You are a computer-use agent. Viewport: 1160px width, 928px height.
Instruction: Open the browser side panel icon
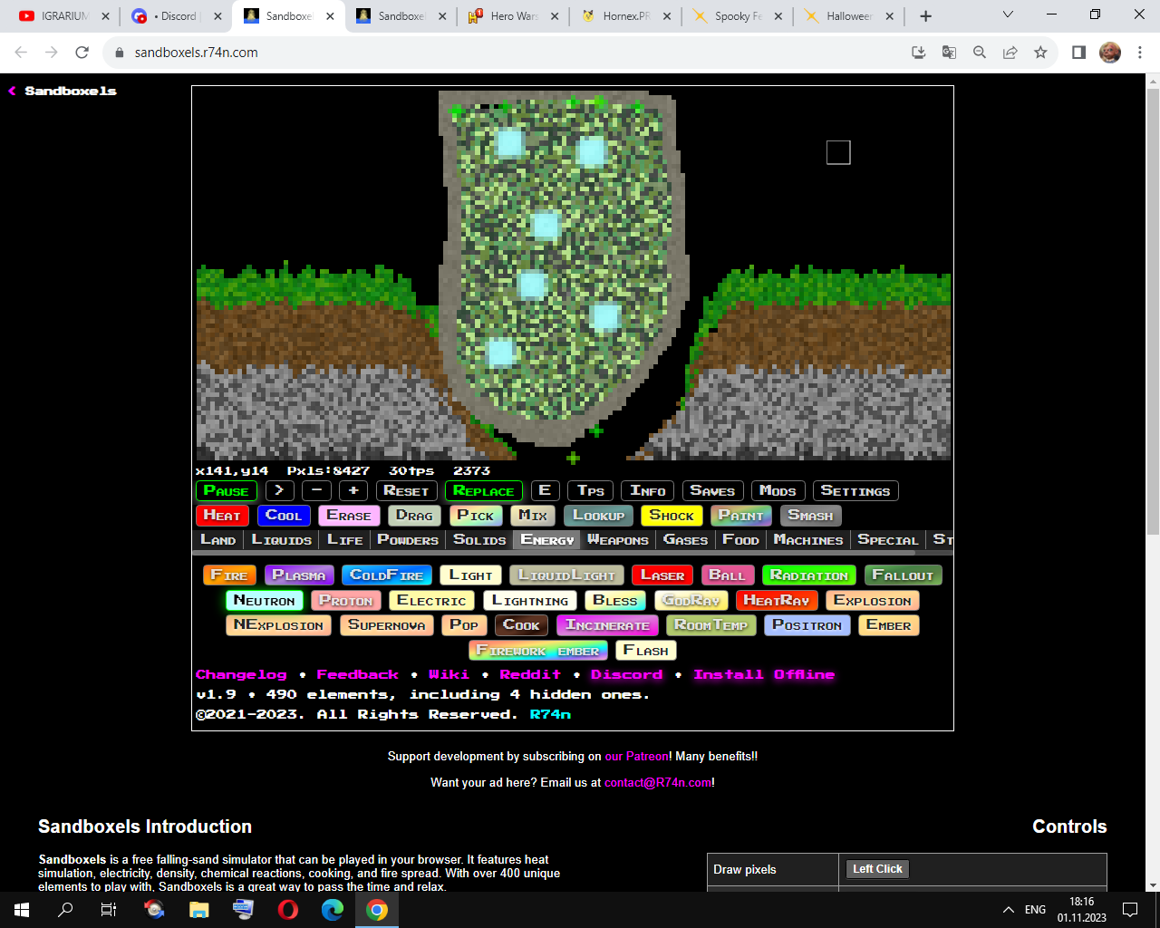[1078, 53]
